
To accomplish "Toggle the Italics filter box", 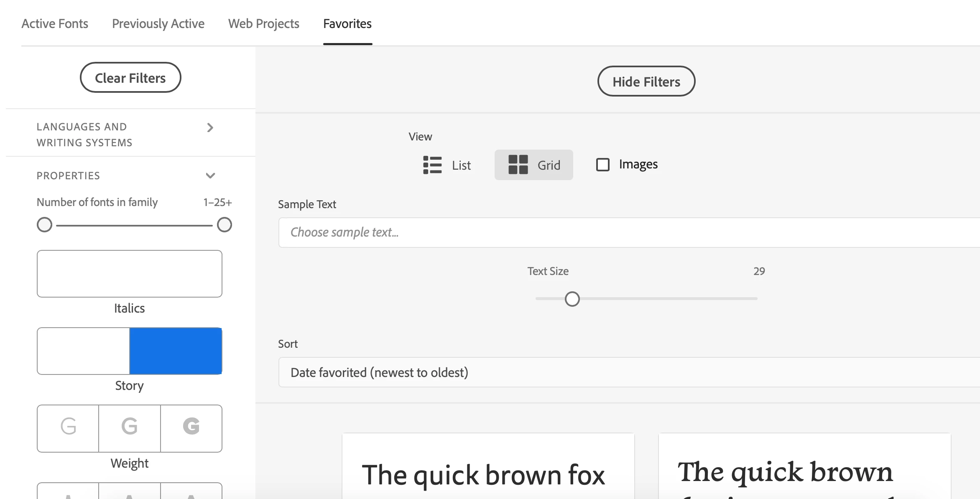I will 129,274.
